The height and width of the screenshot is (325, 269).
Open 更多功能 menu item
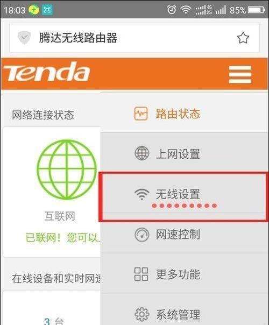pos(185,274)
